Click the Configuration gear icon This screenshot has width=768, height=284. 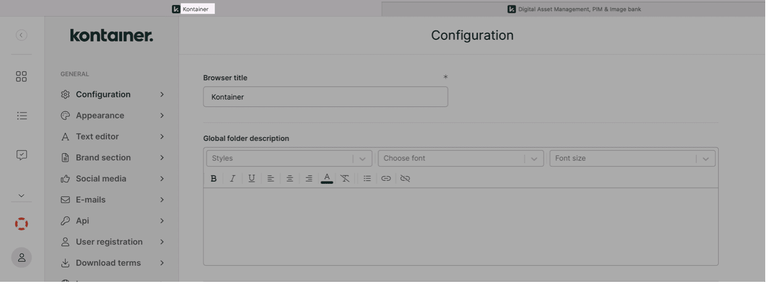tap(65, 95)
